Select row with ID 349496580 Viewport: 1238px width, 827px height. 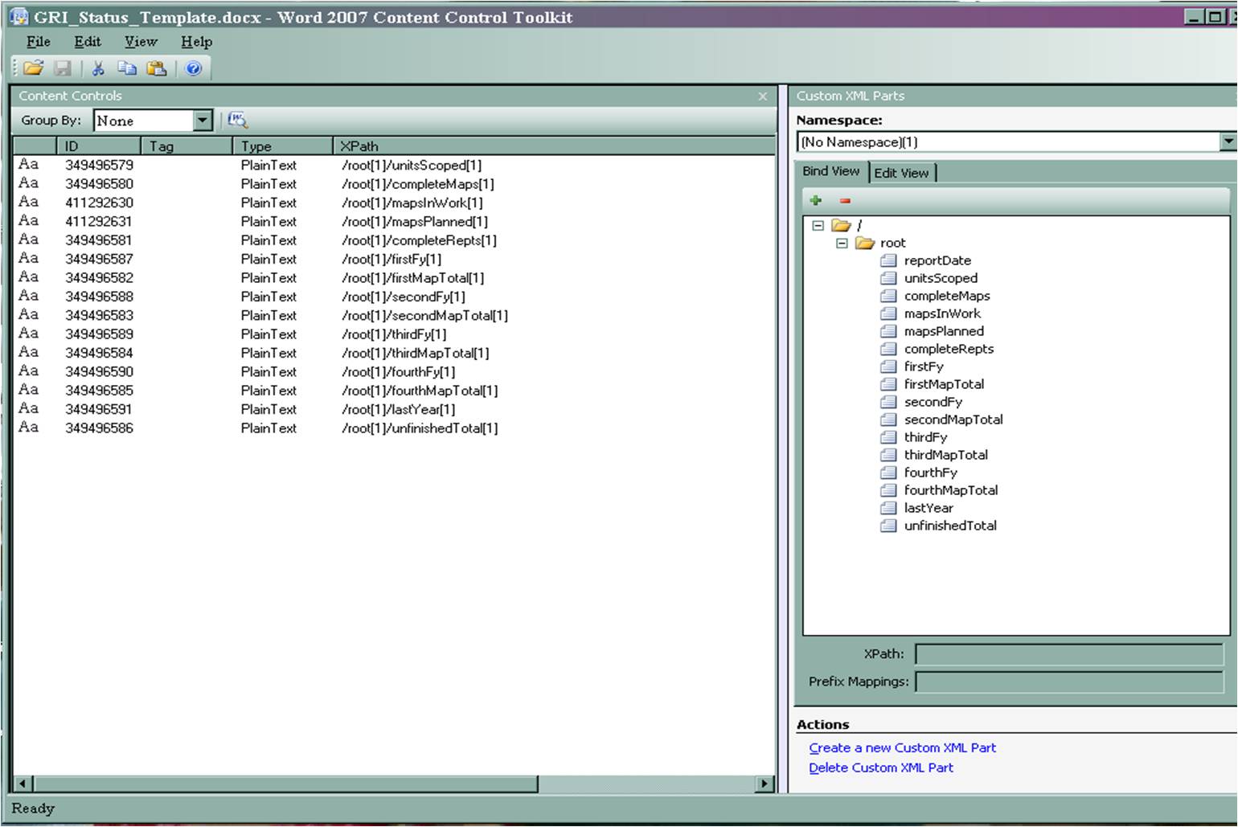pos(394,183)
